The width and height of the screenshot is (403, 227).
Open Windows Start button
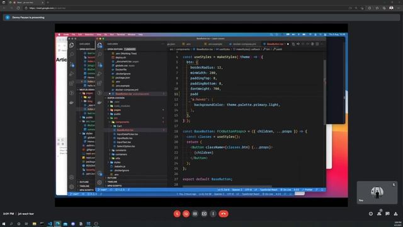[4, 224]
